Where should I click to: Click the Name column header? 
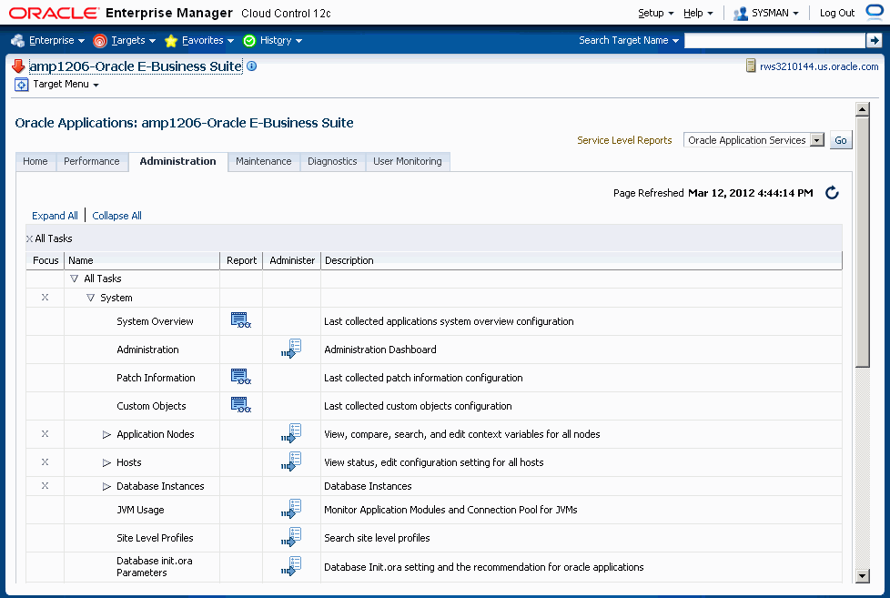pyautogui.click(x=142, y=260)
